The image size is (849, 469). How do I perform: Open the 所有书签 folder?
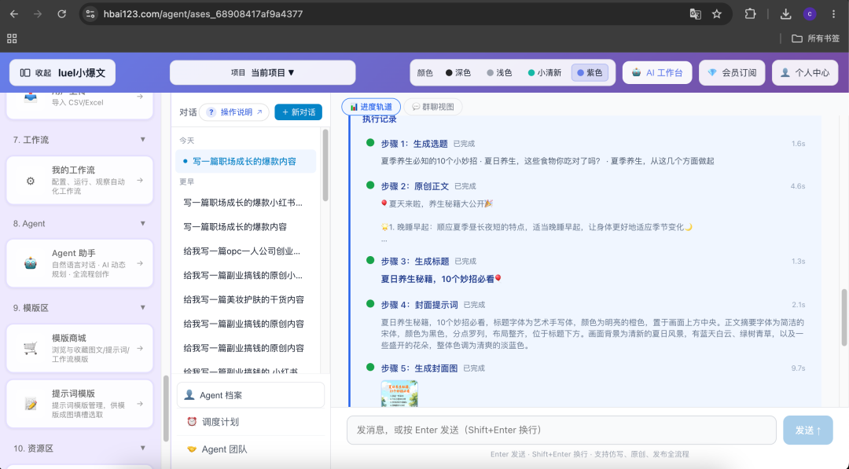pos(815,38)
